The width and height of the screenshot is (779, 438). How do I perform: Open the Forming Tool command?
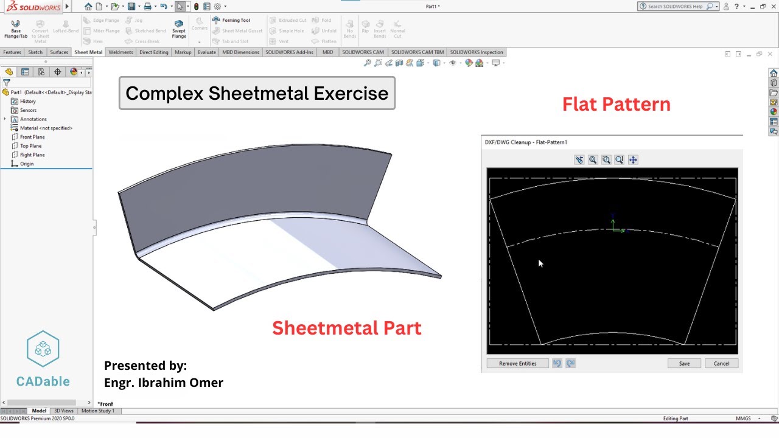tap(231, 20)
